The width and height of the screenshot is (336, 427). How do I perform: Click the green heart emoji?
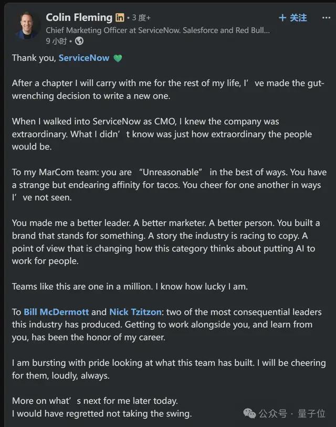[x=118, y=58]
